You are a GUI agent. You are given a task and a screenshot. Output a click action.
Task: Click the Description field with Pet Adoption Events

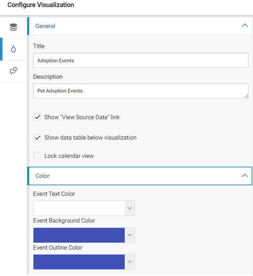pos(141,91)
